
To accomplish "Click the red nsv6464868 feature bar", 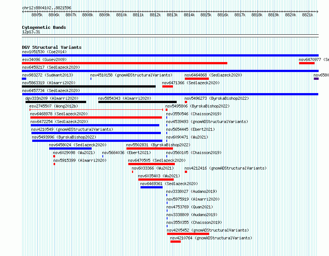I will click(197, 79).
